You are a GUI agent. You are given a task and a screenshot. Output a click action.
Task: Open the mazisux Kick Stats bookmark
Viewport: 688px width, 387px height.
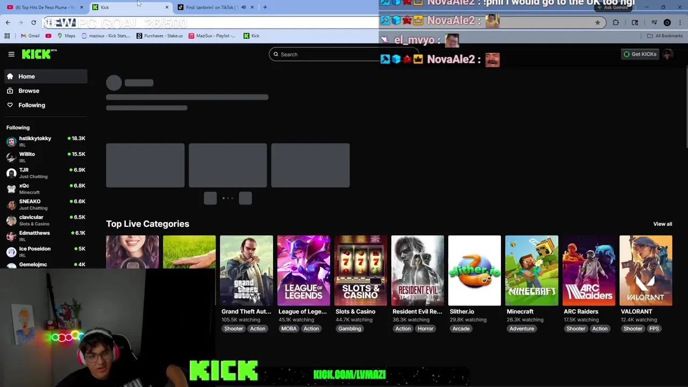click(106, 35)
